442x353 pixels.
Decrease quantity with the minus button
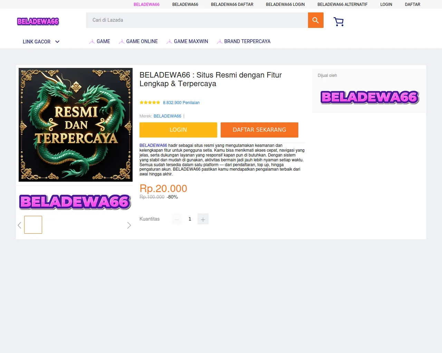click(177, 219)
